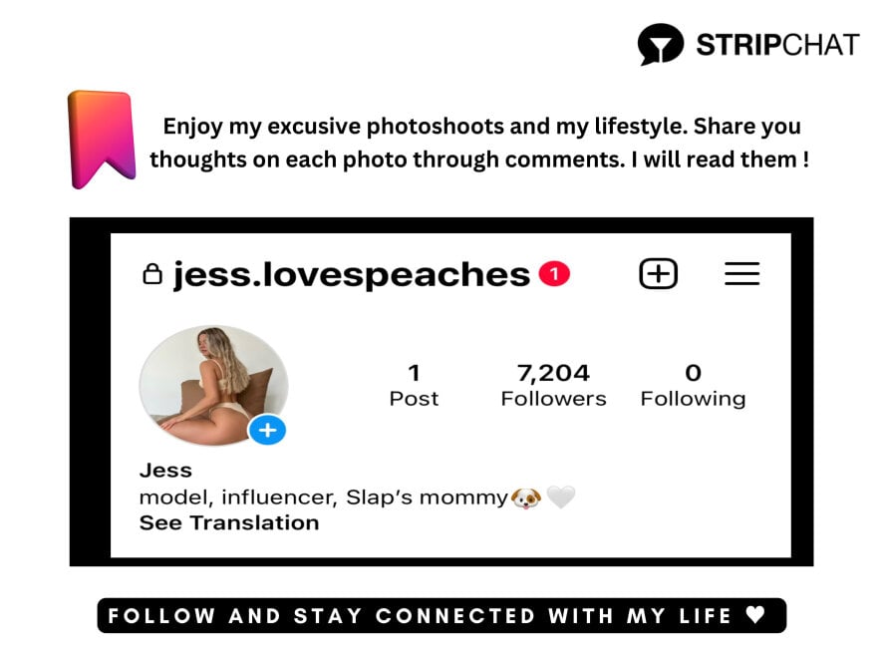Click the See Translation link
The image size is (883, 663).
pyautogui.click(x=229, y=523)
